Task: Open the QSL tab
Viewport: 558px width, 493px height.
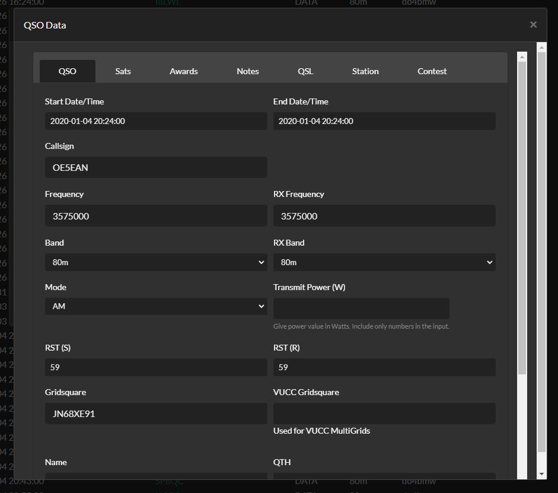Action: (305, 71)
